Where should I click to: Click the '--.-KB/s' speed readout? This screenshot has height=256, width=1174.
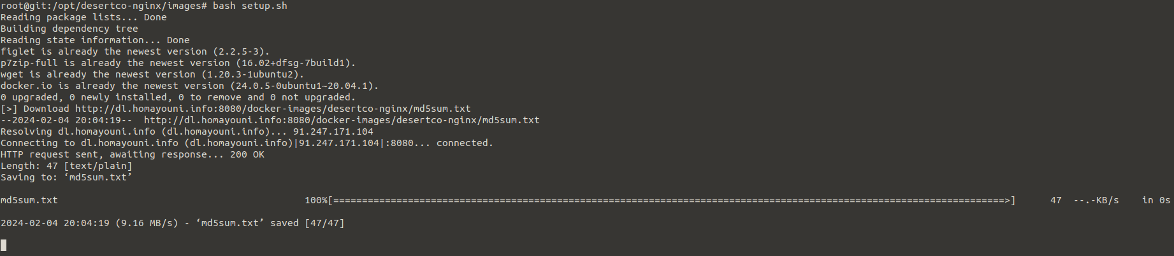1096,200
